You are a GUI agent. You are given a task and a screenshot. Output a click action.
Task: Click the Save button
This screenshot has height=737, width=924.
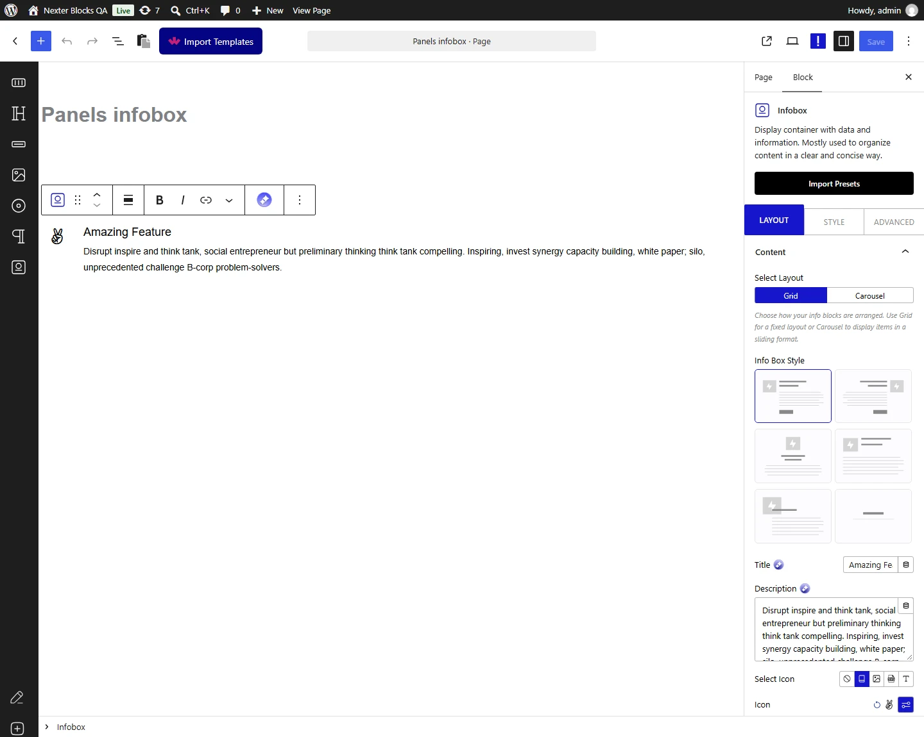pyautogui.click(x=876, y=41)
